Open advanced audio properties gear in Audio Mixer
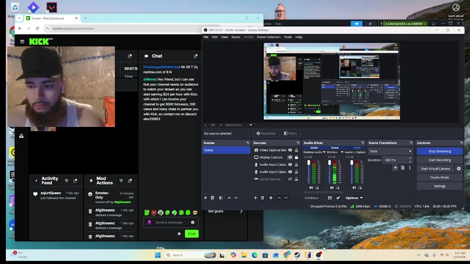Image resolution: width=470 pixels, height=264 pixels. pos(338,198)
